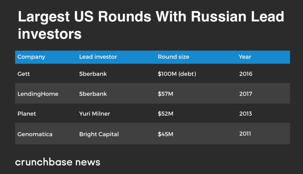Image resolution: width=303 pixels, height=174 pixels.
Task: Click the 2011 year cell
Action: click(245, 134)
